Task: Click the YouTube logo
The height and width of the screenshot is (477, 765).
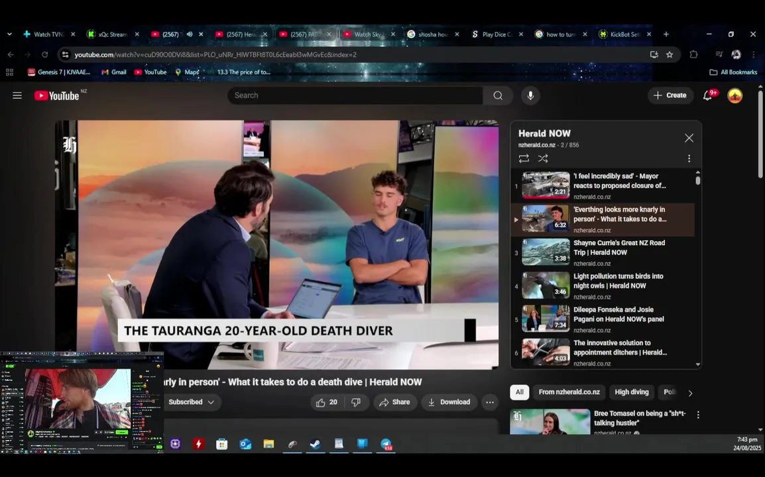Action: (56, 95)
